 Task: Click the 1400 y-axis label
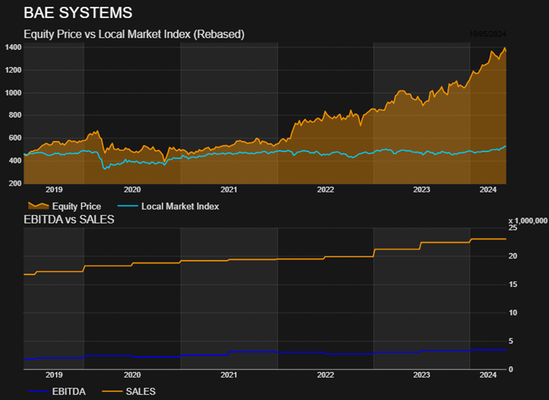click(x=14, y=47)
